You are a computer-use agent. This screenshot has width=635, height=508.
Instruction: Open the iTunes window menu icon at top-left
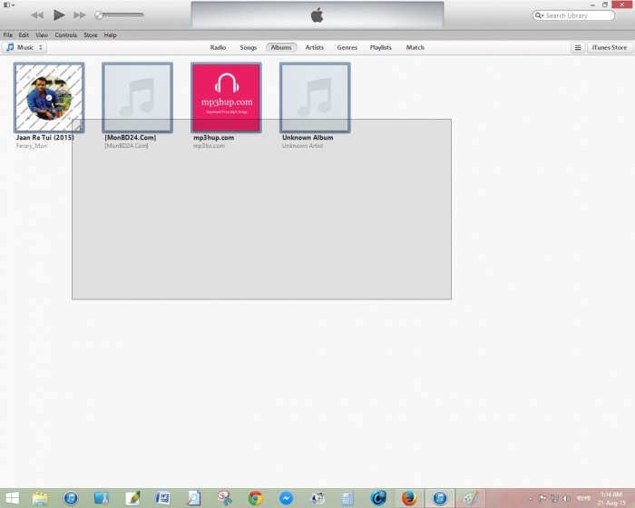click(9, 5)
